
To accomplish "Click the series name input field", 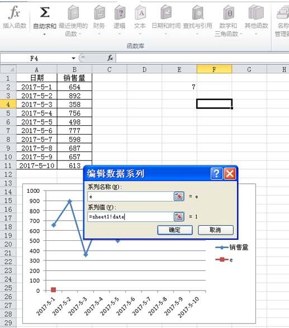I will tap(131, 197).
